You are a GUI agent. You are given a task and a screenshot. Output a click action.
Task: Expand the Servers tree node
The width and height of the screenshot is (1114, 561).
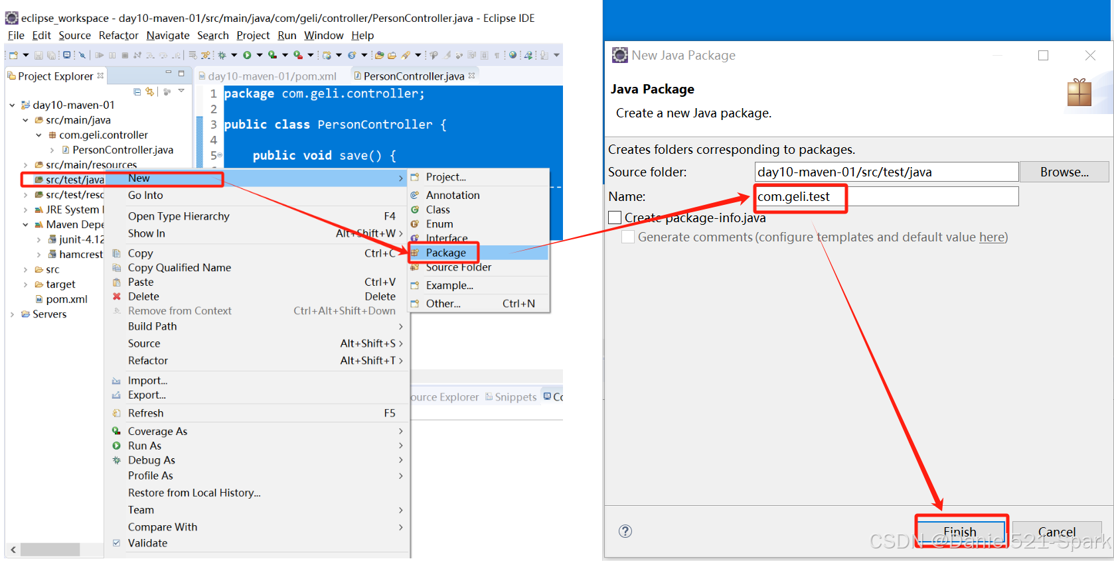point(12,314)
